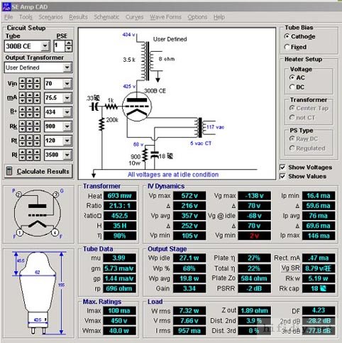Expand the Vin value dropdown showing 70
342x343 pixels.
(67, 84)
